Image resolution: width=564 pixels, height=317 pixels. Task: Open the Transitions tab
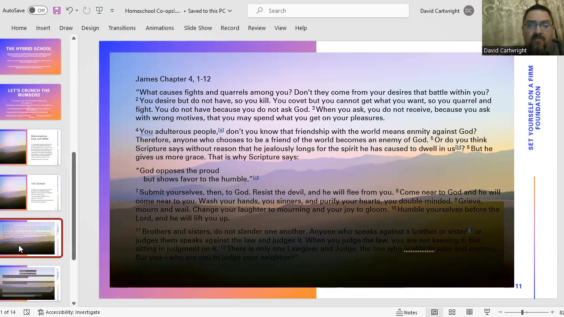(122, 28)
